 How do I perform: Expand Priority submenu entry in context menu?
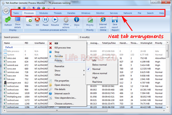tap(67, 60)
